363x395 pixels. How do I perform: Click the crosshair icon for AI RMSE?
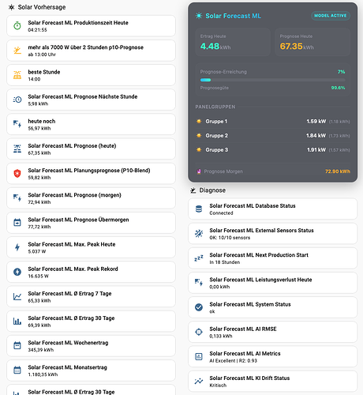(199, 332)
